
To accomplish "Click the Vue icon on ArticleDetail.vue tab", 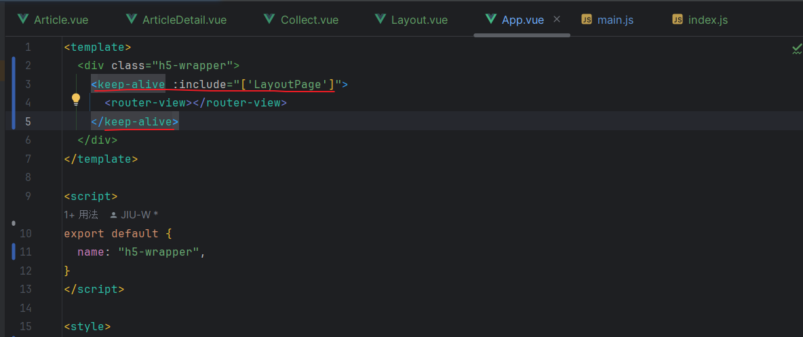I will coord(132,20).
